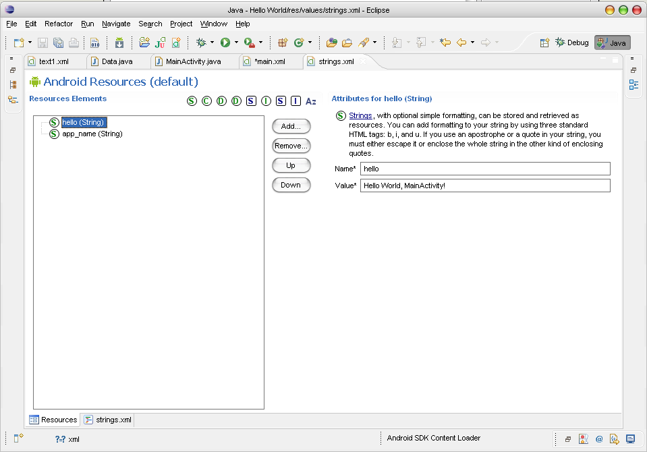The width and height of the screenshot is (647, 452).
Task: Open the Back navigation history dropdown arrow
Action: point(472,43)
